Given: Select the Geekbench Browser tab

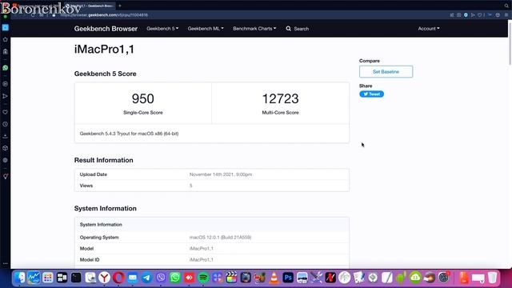Looking at the screenshot, I should 90,6.
